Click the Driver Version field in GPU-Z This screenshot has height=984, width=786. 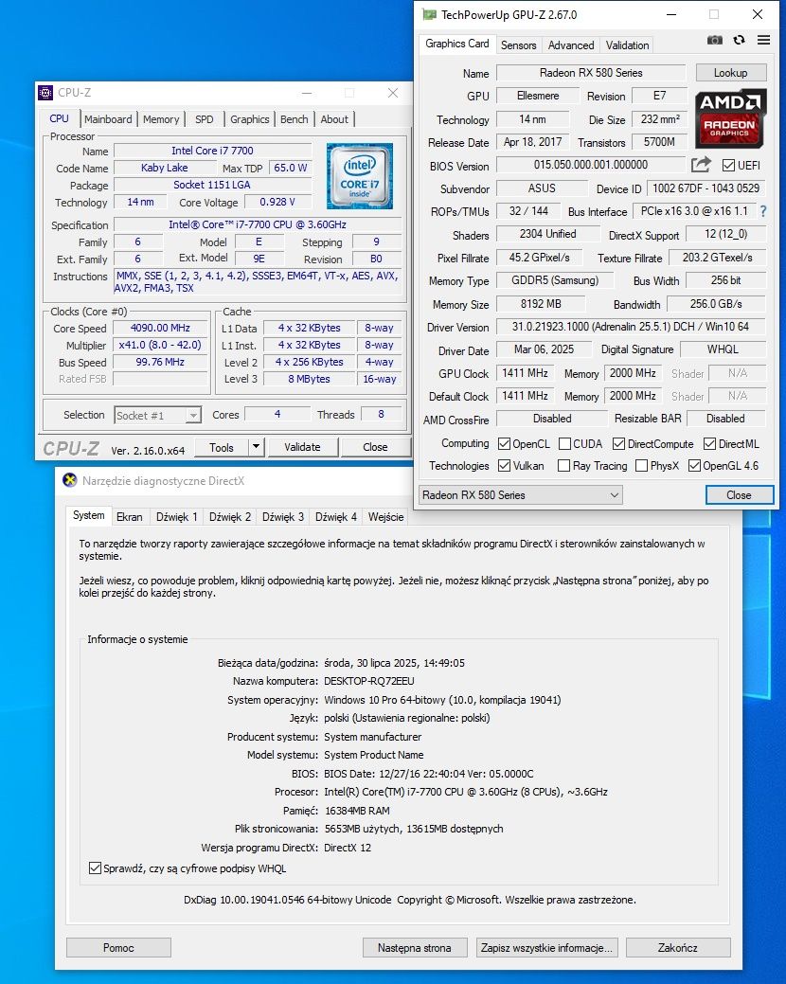tap(631, 327)
